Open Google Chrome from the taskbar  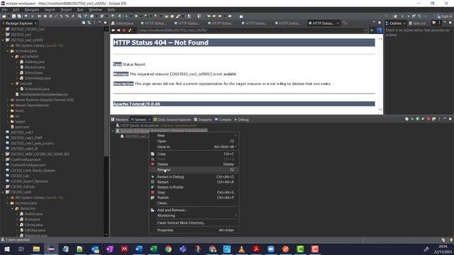tap(168, 249)
